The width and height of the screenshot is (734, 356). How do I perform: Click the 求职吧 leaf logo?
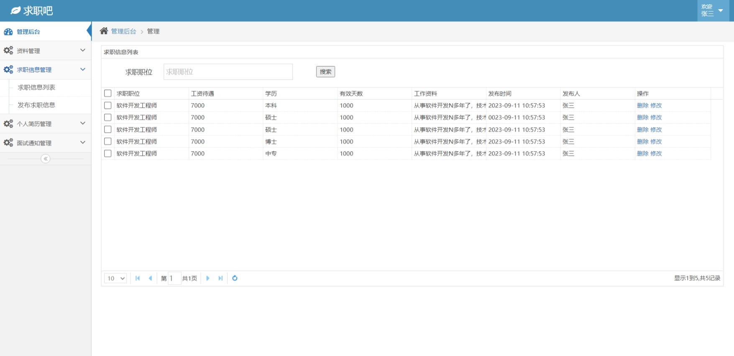click(x=15, y=10)
